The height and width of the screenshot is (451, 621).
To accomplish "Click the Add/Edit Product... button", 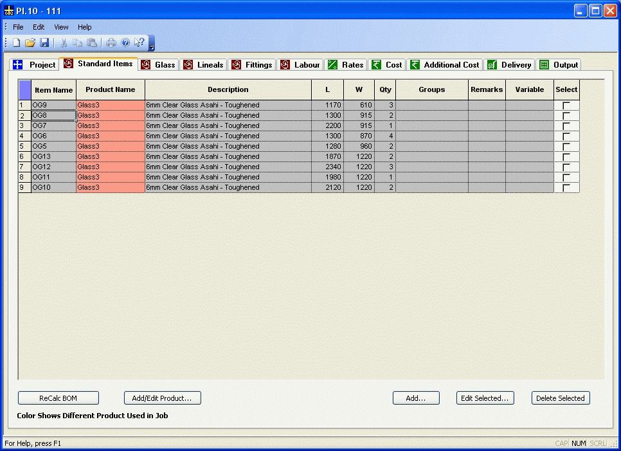I will coord(162,398).
